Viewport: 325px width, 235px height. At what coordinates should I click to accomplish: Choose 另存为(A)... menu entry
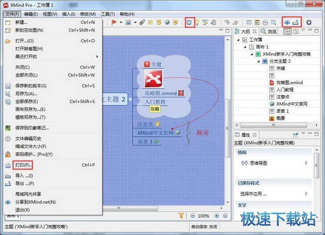click(x=52, y=93)
